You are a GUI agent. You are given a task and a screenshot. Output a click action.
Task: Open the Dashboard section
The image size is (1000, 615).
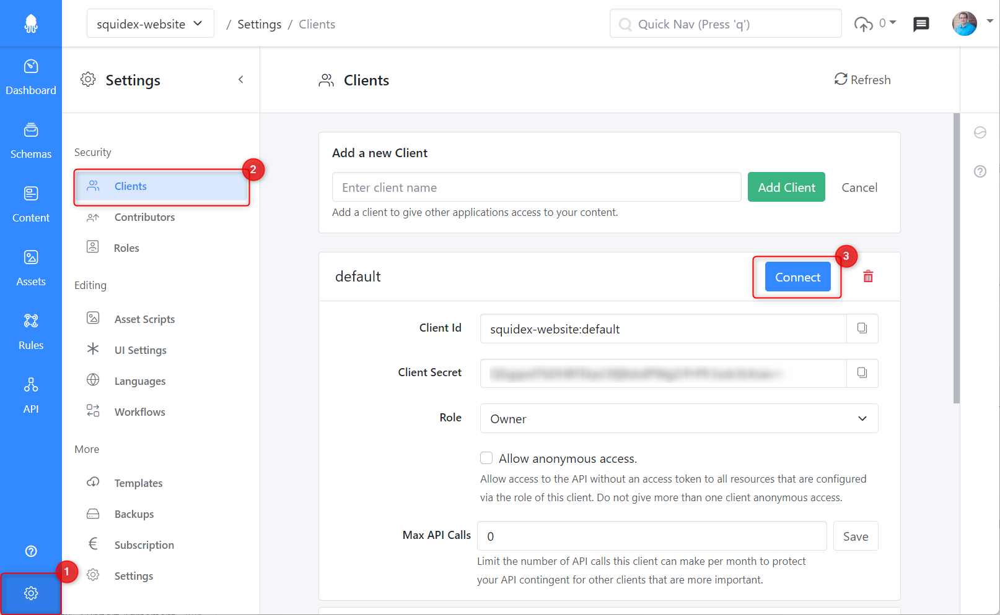[x=31, y=78]
